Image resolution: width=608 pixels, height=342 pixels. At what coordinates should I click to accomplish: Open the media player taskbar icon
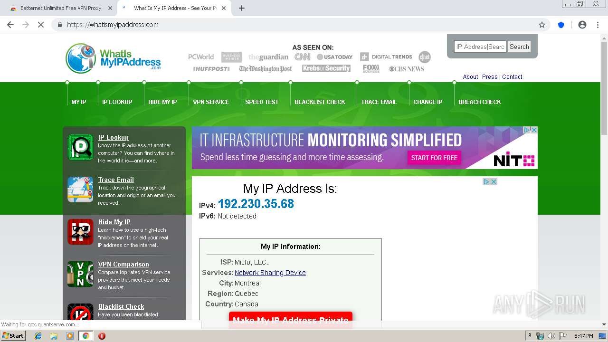[70, 336]
